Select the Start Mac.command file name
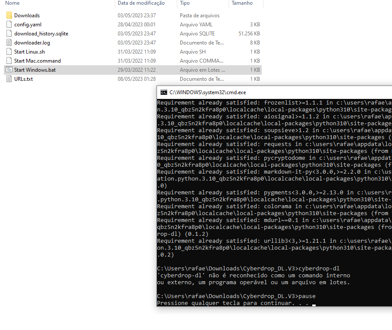The height and width of the screenshot is (330, 392). (38, 61)
